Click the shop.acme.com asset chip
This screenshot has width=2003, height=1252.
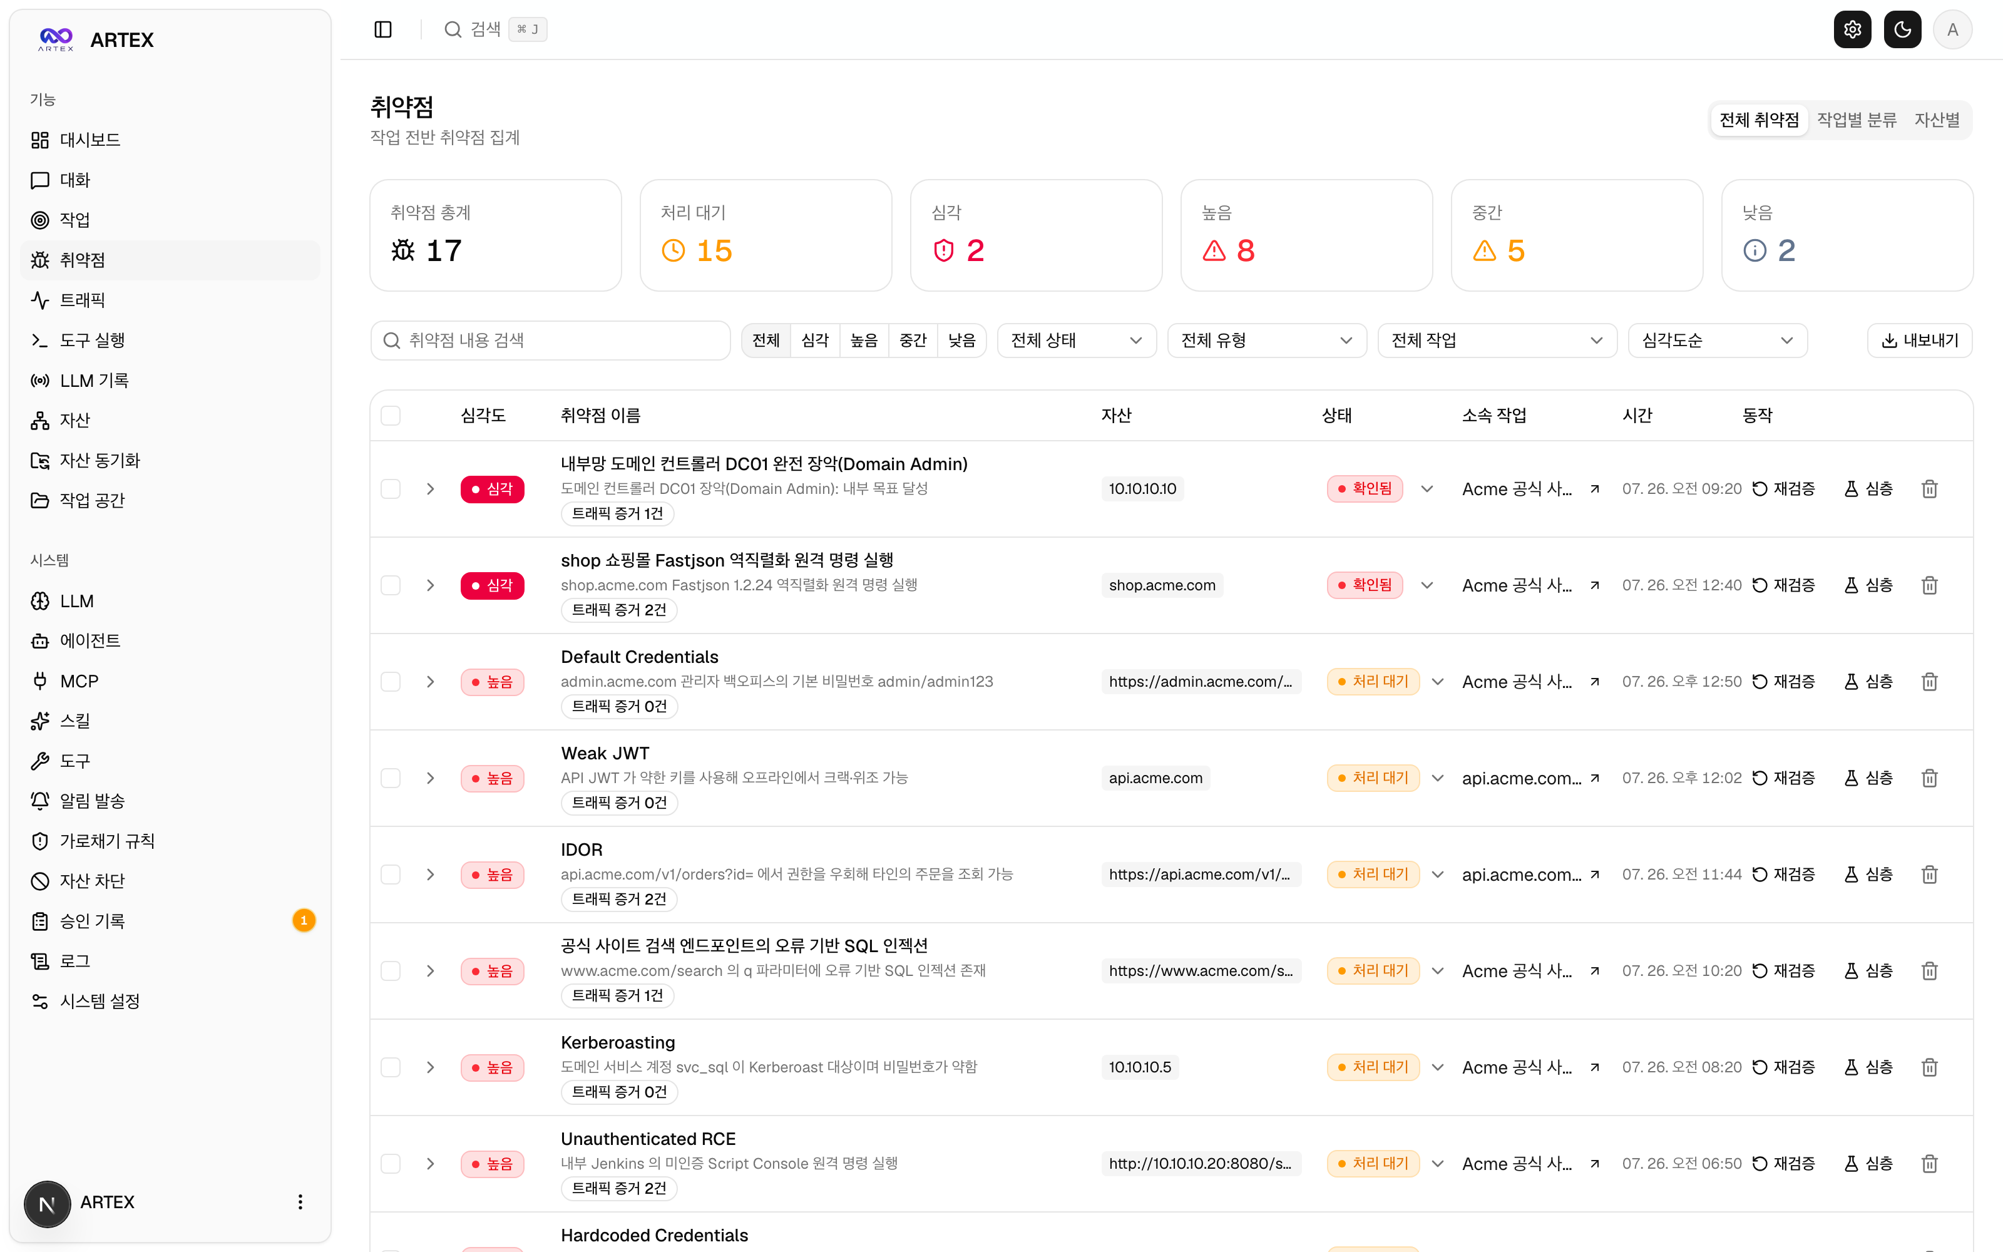1162,585
